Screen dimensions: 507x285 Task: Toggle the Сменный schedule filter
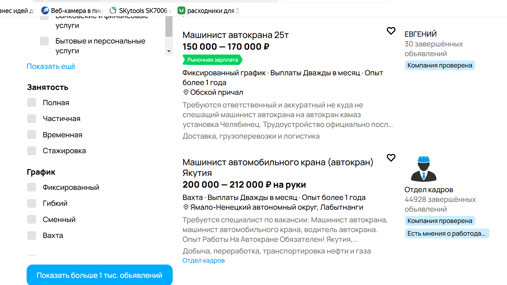pyautogui.click(x=32, y=219)
